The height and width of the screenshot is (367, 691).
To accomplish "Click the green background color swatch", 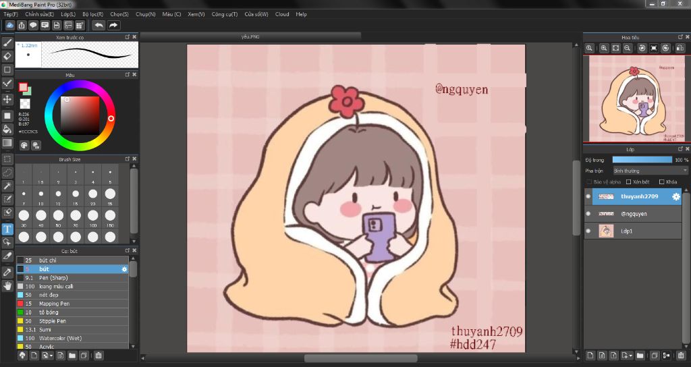I will [28, 92].
